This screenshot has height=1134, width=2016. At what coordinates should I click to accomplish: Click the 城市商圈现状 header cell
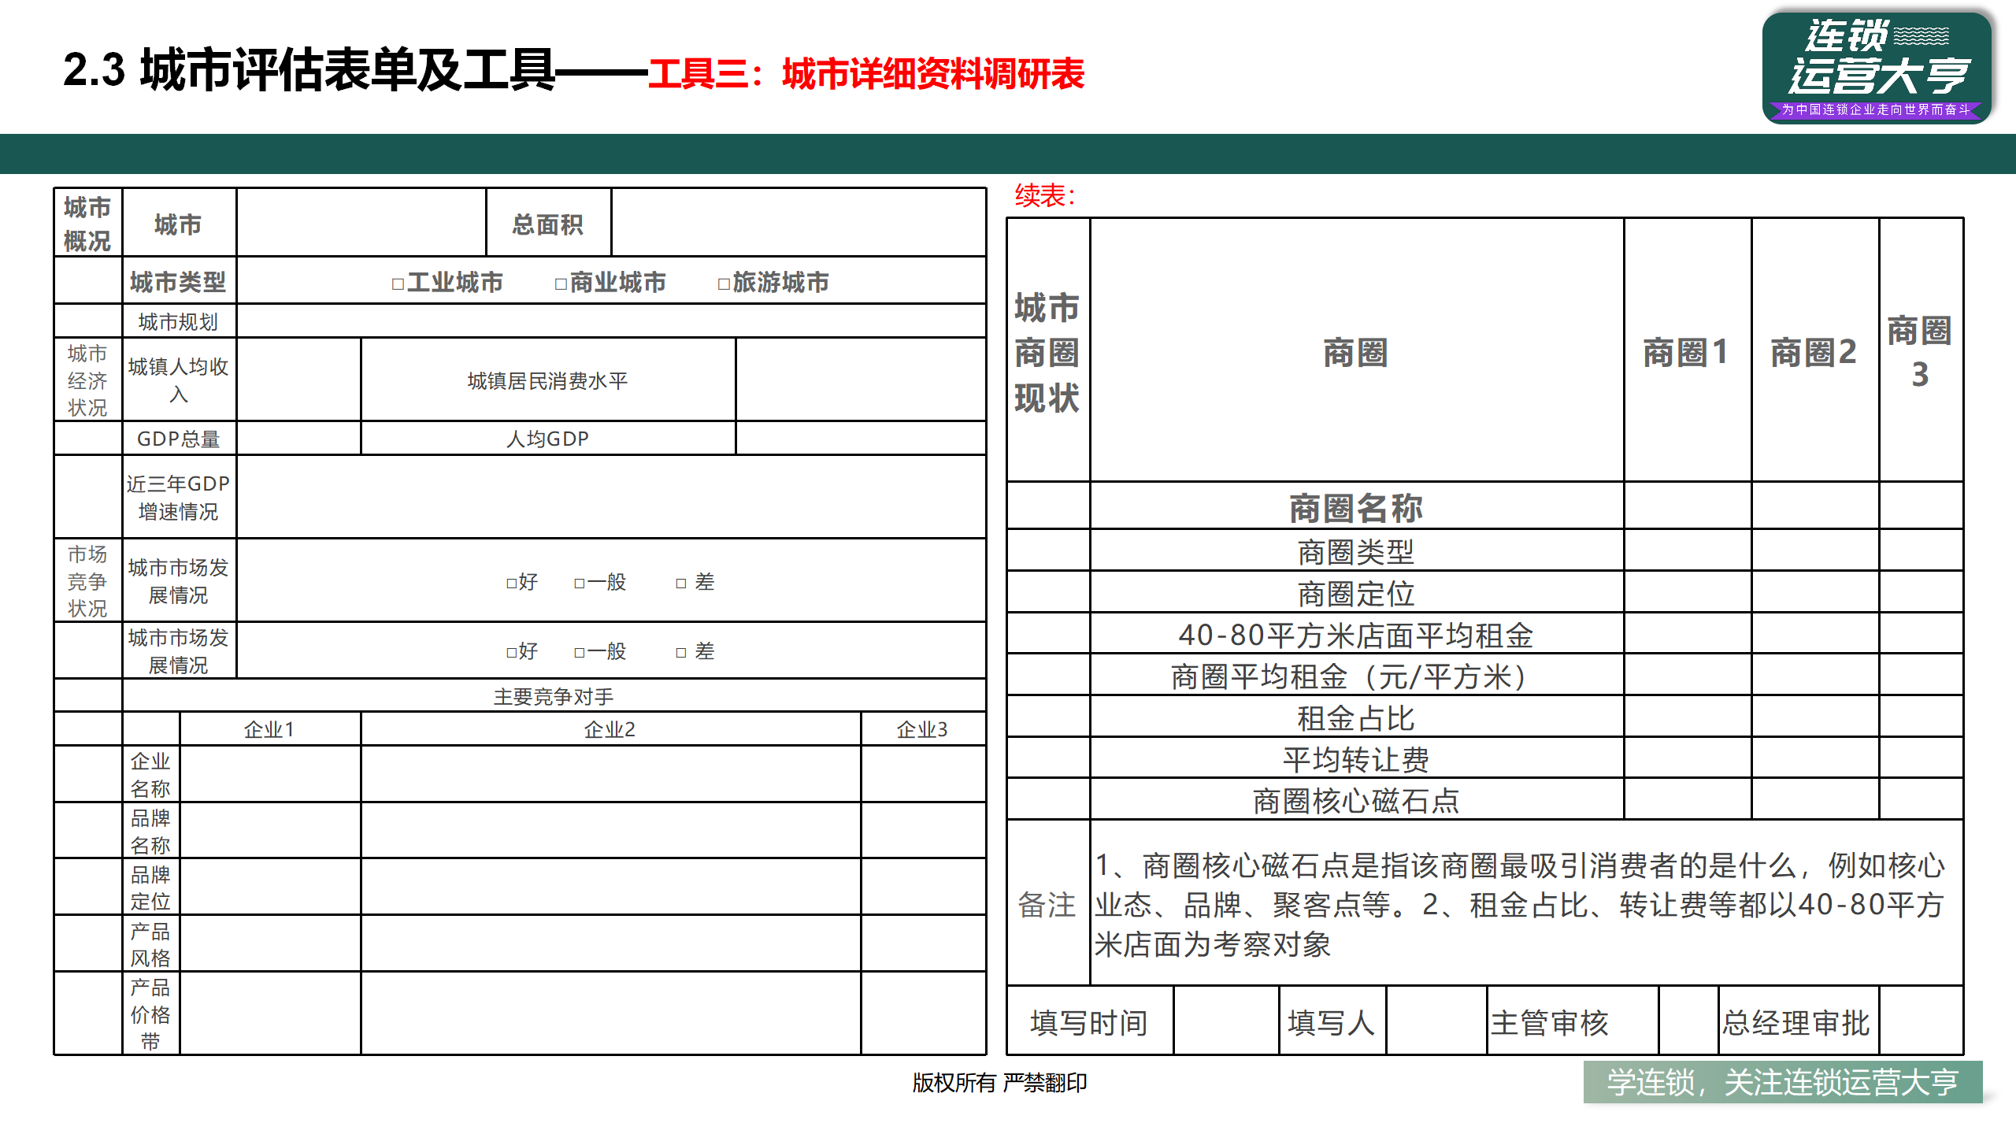click(x=1048, y=350)
